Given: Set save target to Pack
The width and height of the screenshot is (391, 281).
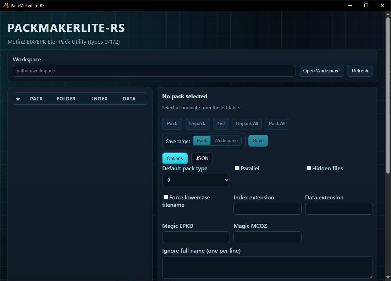Looking at the screenshot, I should tap(202, 140).
